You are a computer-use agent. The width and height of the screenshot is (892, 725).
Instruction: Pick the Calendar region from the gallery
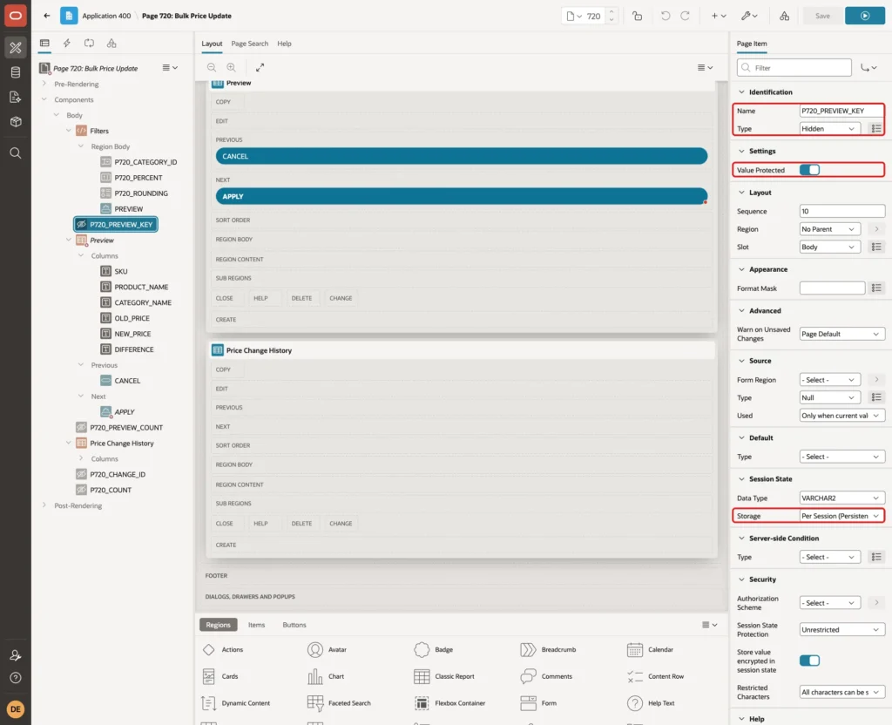click(x=650, y=649)
